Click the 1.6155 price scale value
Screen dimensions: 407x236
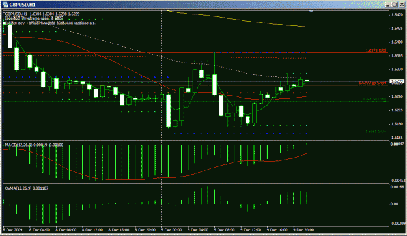[397, 138]
